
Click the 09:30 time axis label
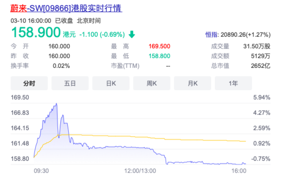click(41, 171)
